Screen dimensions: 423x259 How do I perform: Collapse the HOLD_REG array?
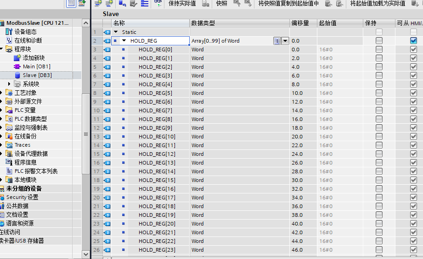coord(124,41)
